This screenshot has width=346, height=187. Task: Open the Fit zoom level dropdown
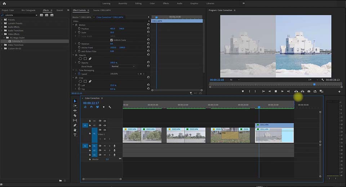tap(235, 80)
